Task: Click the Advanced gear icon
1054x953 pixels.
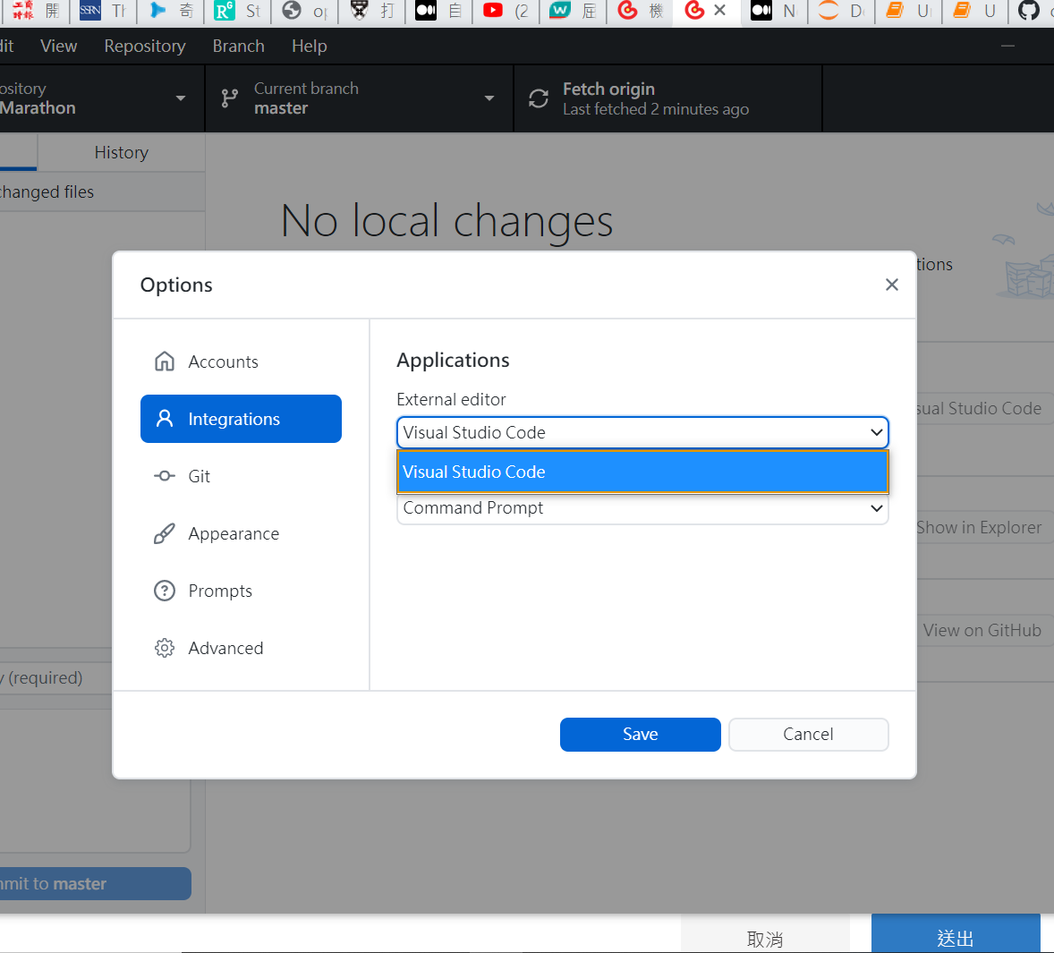Action: (165, 648)
